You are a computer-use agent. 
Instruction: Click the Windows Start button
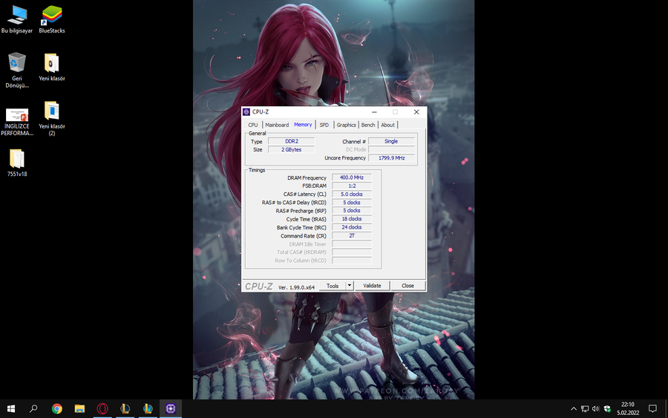click(11, 408)
